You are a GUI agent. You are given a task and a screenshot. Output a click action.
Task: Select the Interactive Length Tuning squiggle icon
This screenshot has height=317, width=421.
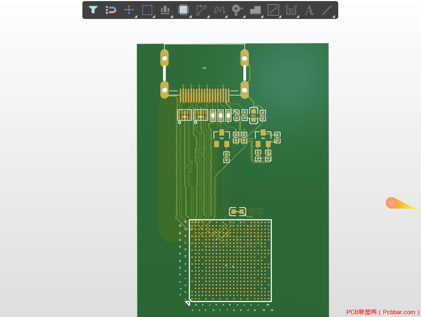[219, 10]
